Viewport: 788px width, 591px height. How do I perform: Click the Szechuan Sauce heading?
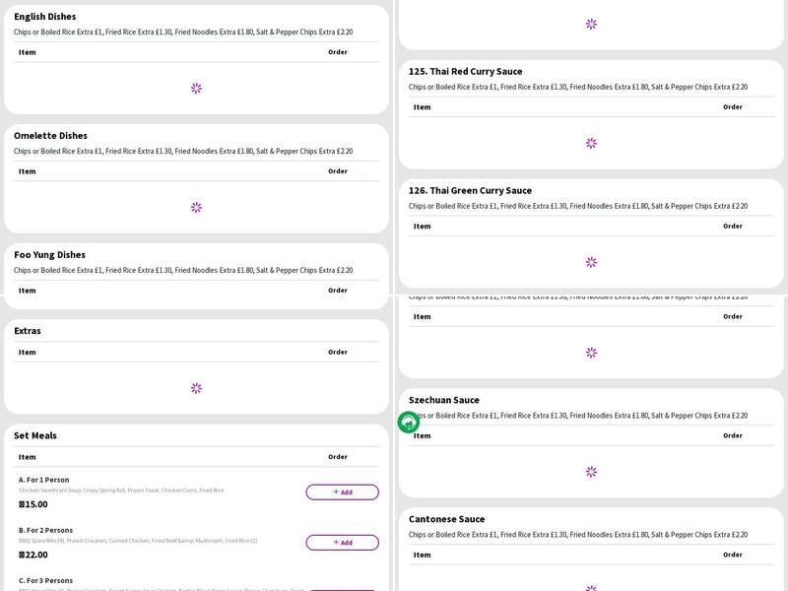pos(443,400)
